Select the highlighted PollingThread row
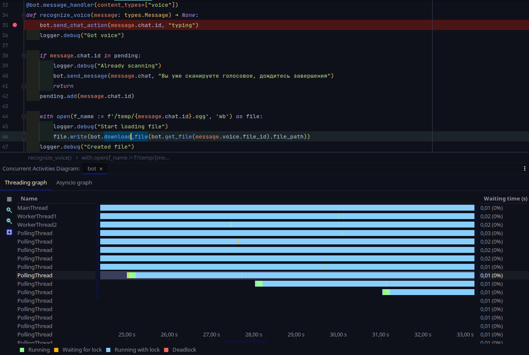This screenshot has width=529, height=355. pyautogui.click(x=34, y=275)
